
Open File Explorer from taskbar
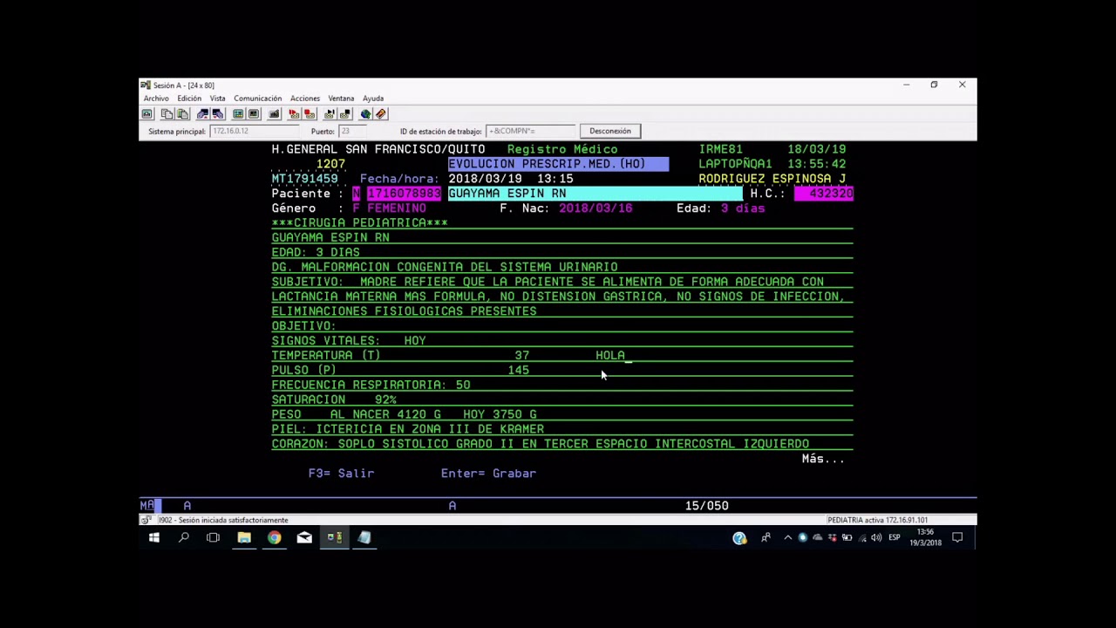(x=244, y=537)
